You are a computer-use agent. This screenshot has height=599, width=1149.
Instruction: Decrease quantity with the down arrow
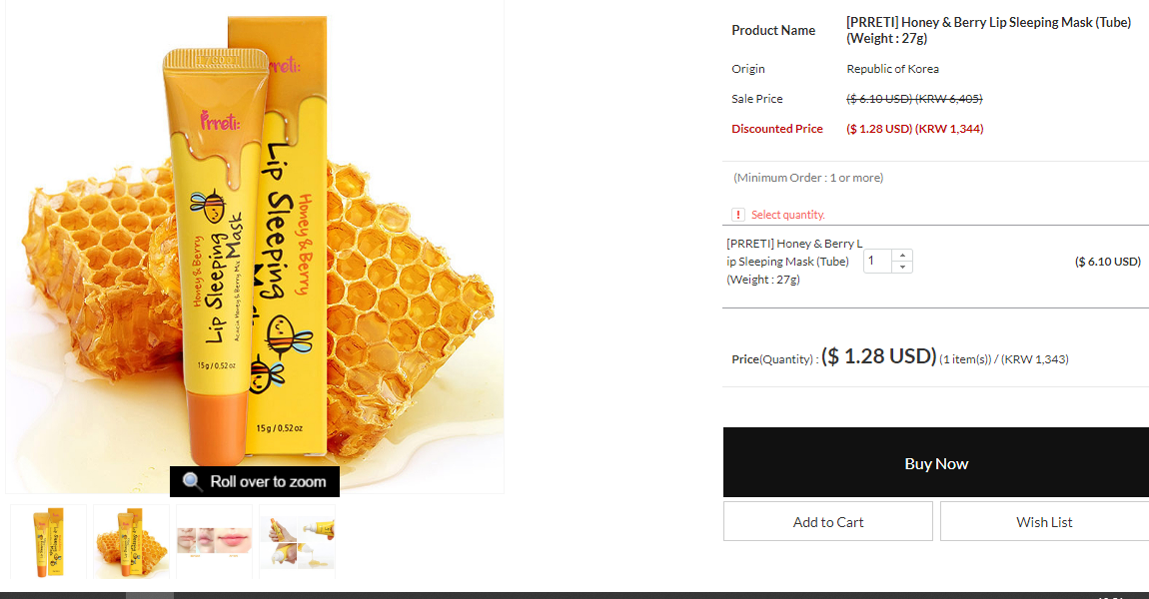tap(902, 268)
